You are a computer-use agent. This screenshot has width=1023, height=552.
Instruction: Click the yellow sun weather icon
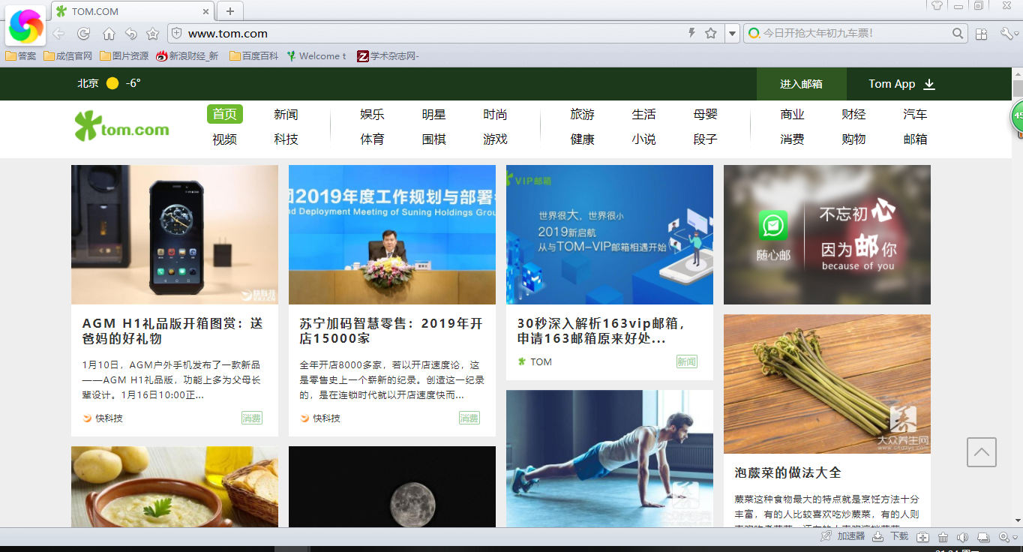pyautogui.click(x=112, y=83)
